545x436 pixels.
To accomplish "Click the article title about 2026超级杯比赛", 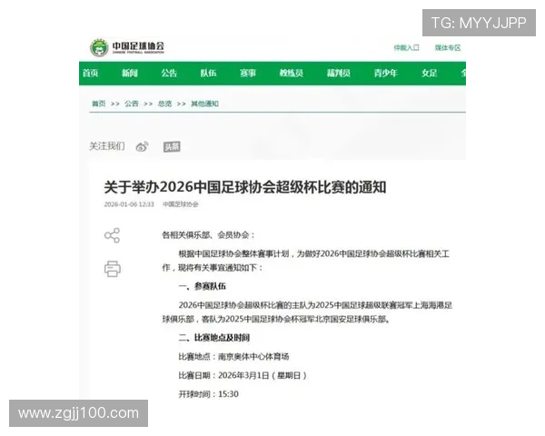I will click(245, 187).
